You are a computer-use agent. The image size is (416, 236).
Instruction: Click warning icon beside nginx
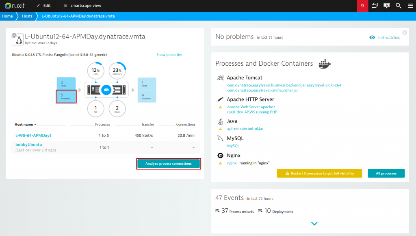[220, 163]
